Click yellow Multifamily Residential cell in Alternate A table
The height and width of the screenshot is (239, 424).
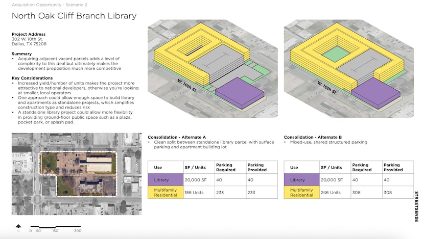(x=164, y=192)
